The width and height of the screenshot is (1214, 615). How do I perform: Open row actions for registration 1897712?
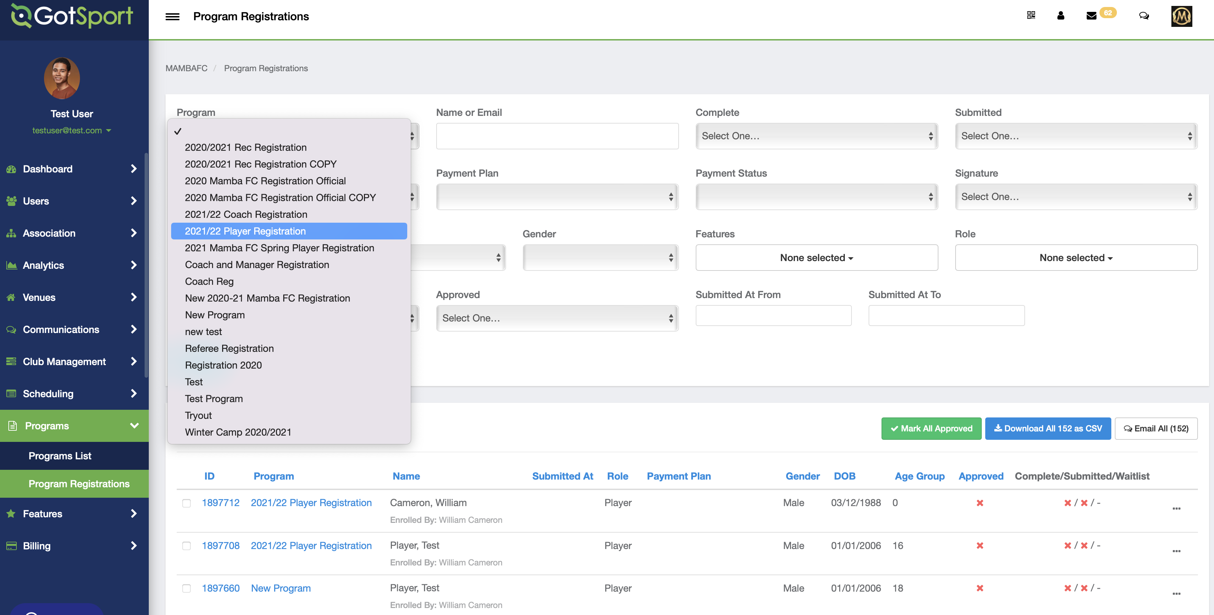[x=1176, y=509]
